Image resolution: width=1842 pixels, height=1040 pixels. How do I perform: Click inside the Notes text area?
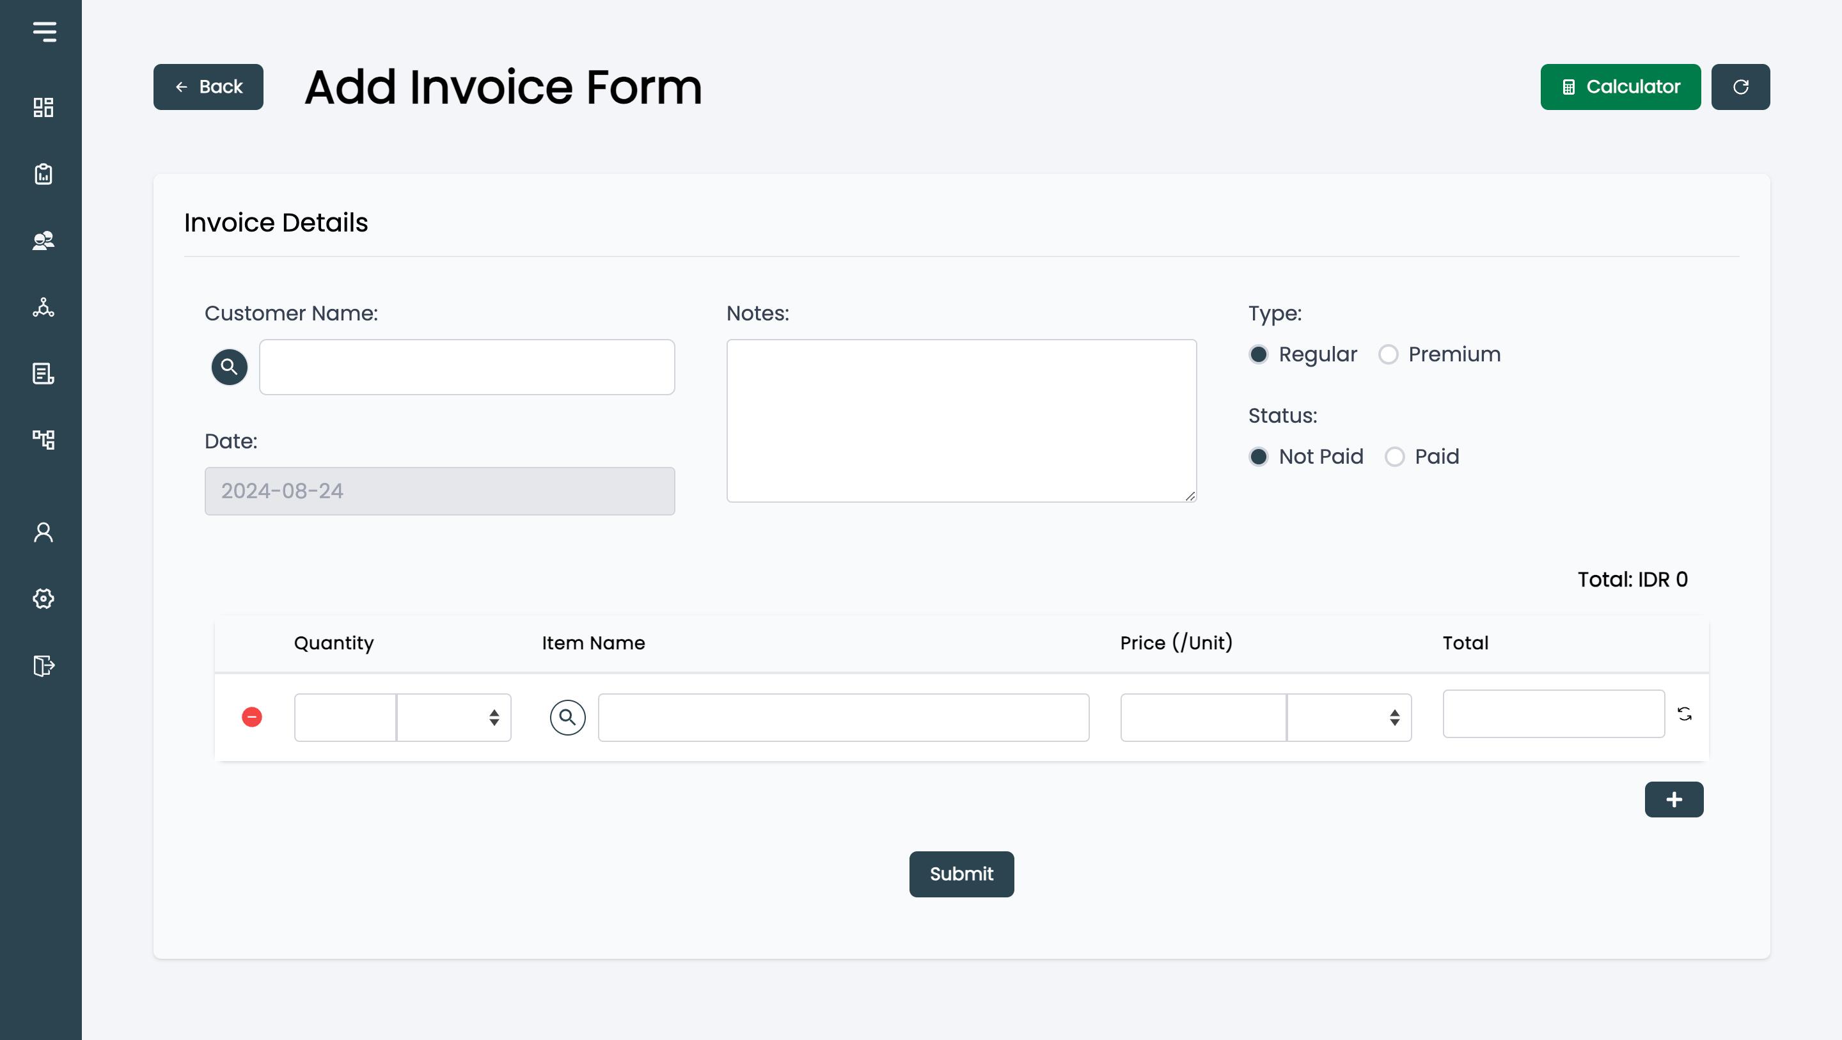961,421
